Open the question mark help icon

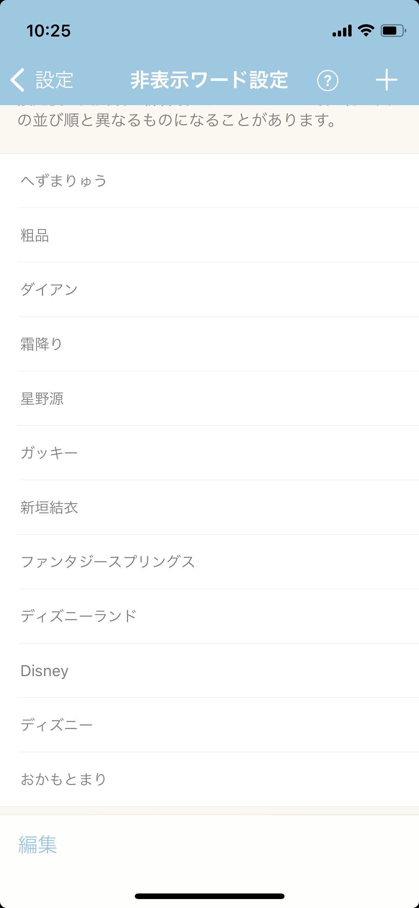[x=327, y=80]
